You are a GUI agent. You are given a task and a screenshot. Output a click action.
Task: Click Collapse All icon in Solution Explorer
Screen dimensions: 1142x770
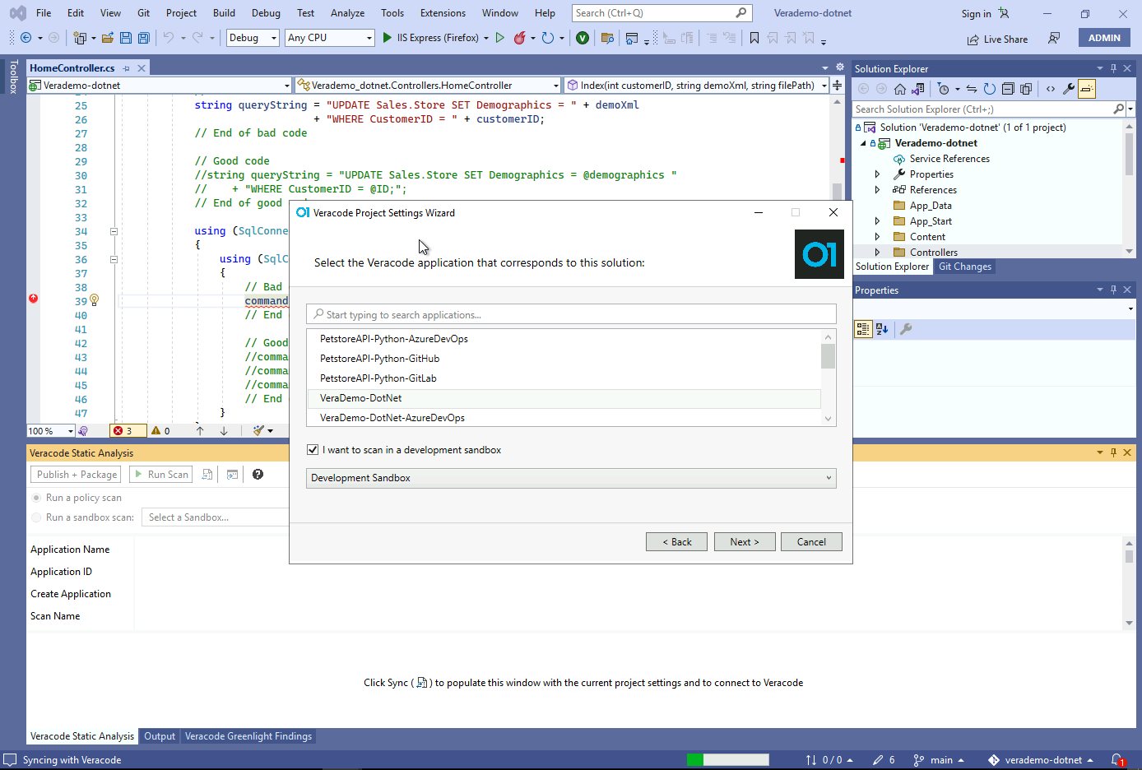[x=1008, y=89]
